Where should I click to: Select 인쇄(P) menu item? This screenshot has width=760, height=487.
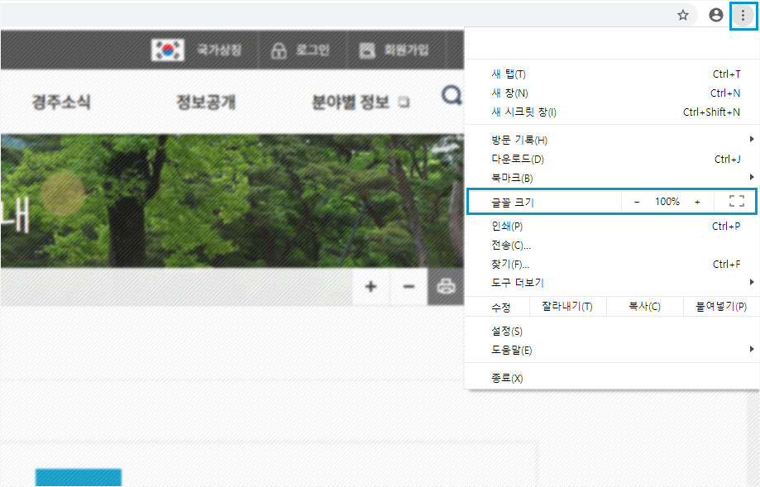pyautogui.click(x=612, y=227)
